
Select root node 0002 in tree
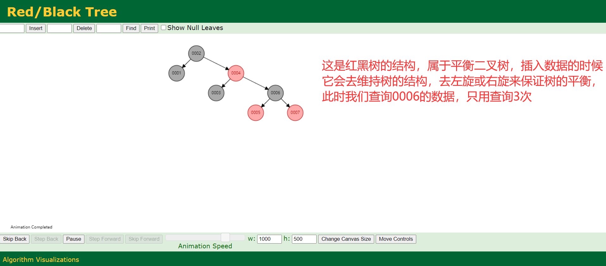(x=196, y=53)
